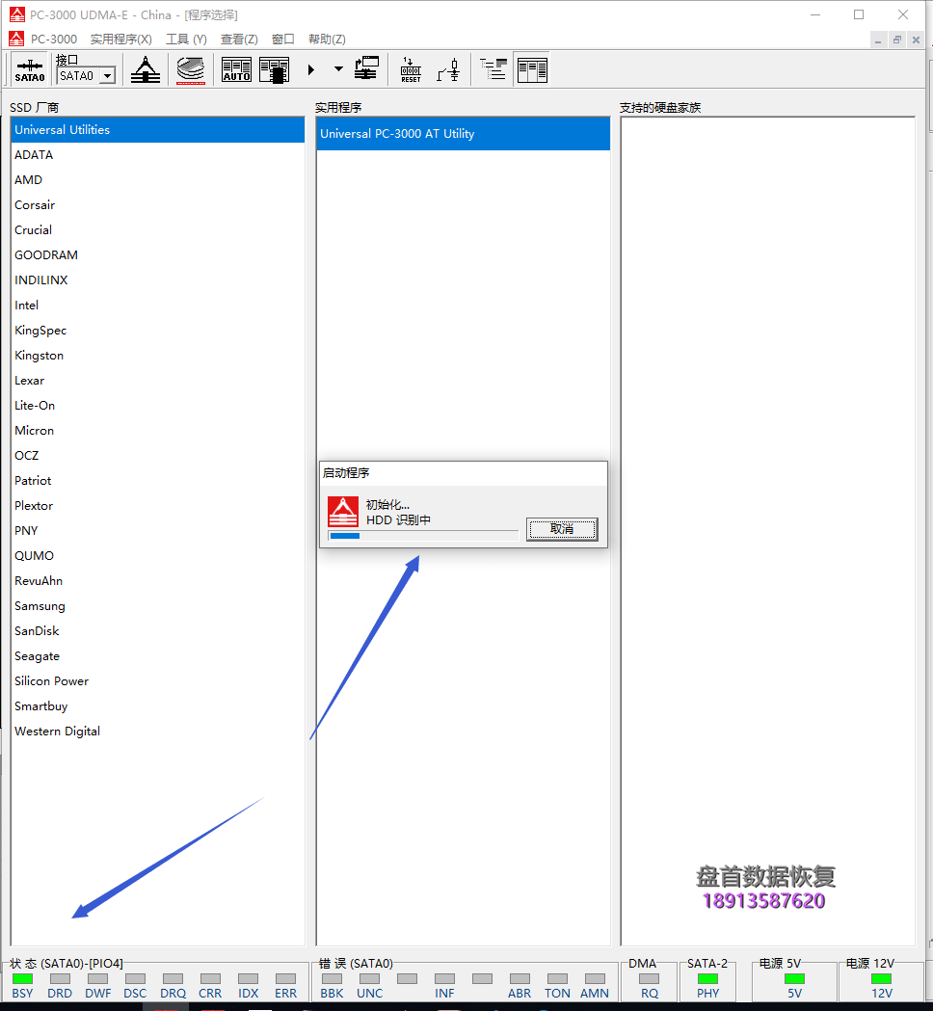Click the green BSY status indicator
This screenshot has width=933, height=1011.
22,979
